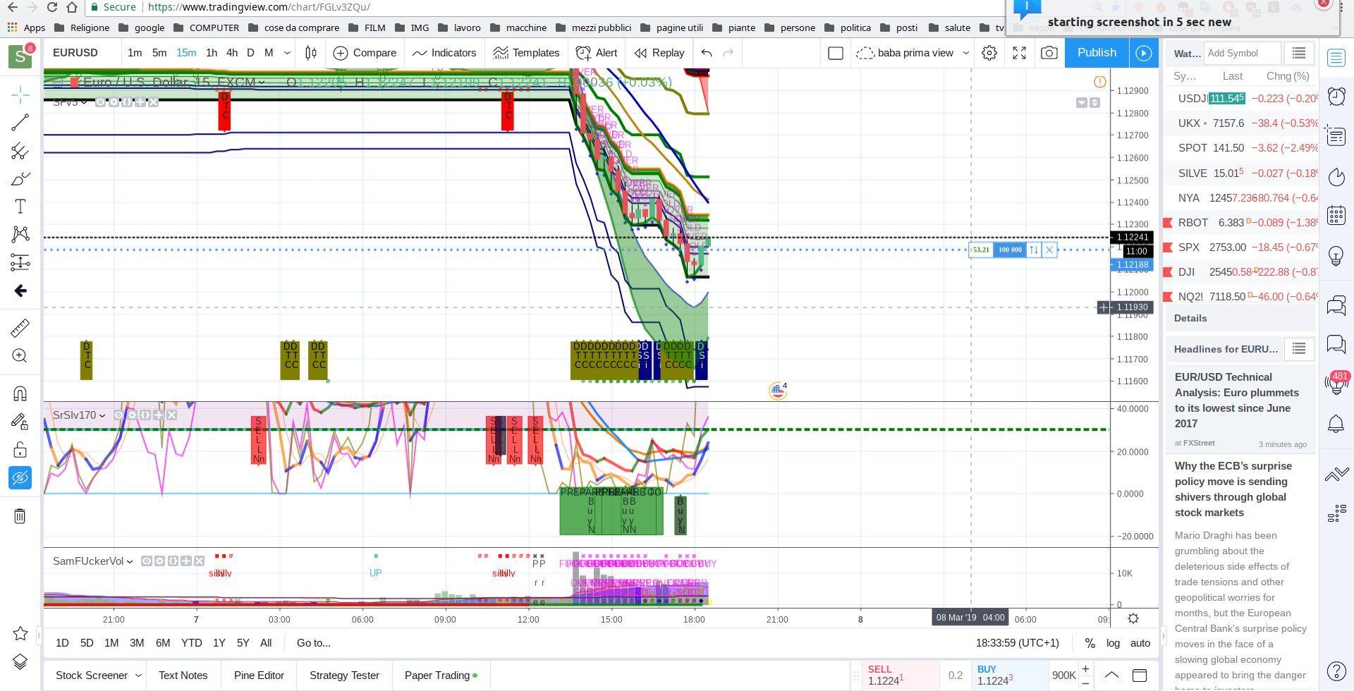Open the Text Notes tab
This screenshot has width=1354, height=691.
point(183,675)
